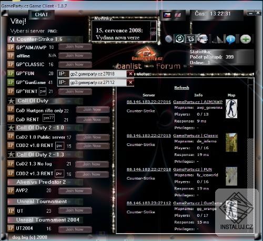The width and height of the screenshot is (263, 241).
Task: Click the gp2.gameparty.cz:27018 IP field
Action: (98, 74)
